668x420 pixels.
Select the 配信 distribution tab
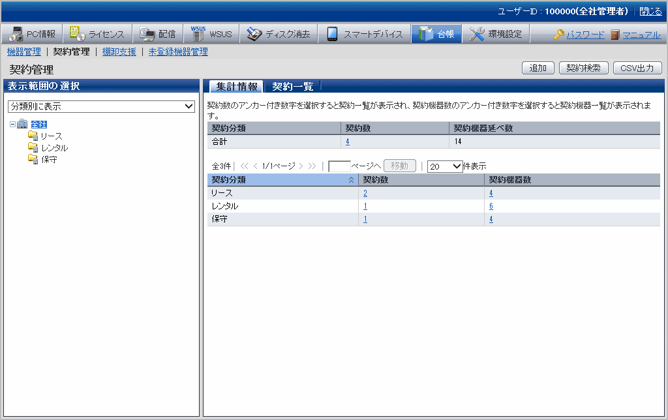pyautogui.click(x=159, y=34)
